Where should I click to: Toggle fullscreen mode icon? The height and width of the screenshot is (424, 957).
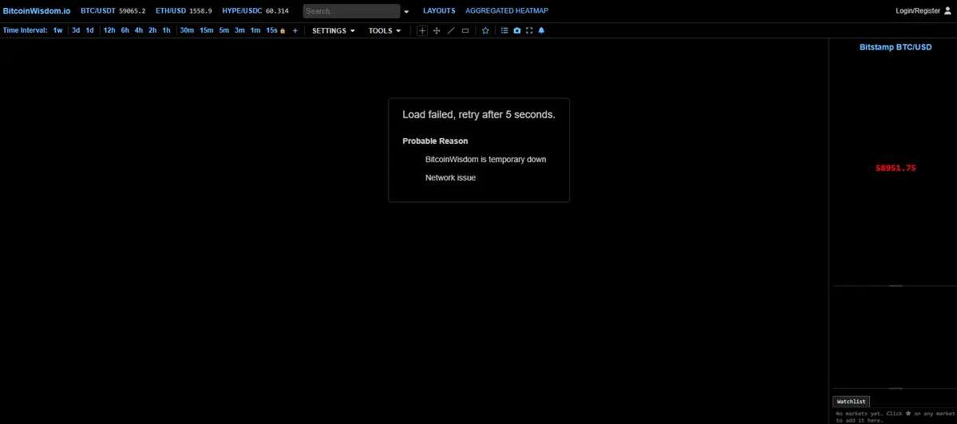coord(529,30)
